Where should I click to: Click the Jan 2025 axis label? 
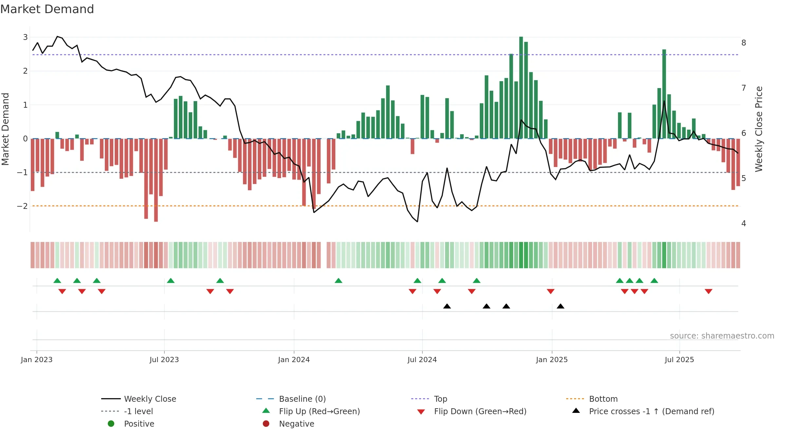click(552, 360)
